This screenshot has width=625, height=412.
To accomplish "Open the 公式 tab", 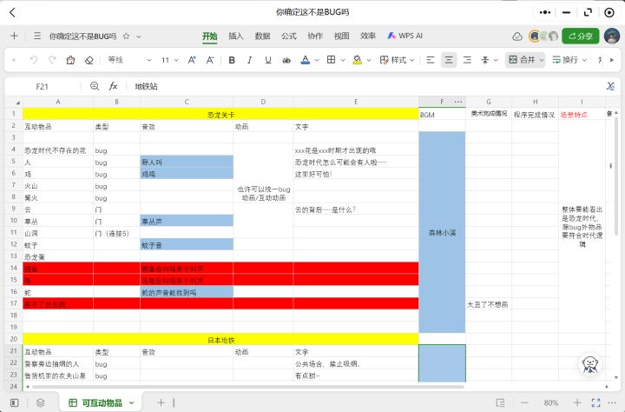I will (x=288, y=36).
